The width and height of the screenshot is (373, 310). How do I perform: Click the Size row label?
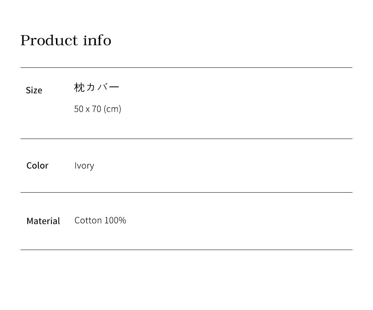(x=34, y=90)
